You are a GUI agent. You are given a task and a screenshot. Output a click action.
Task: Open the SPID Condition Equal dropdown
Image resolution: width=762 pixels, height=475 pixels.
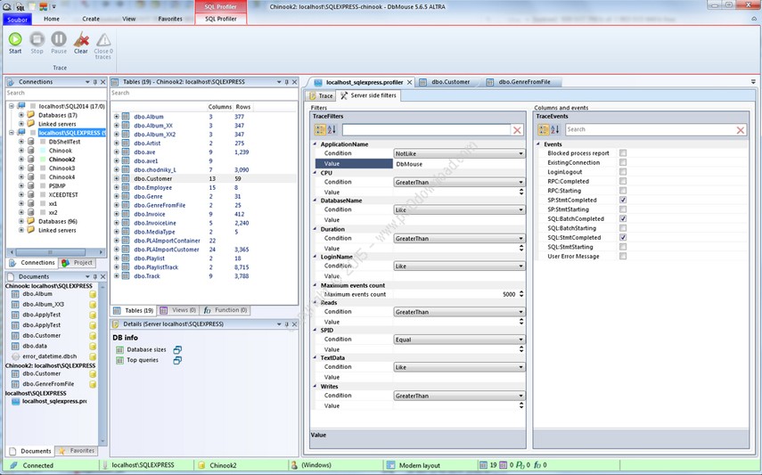tap(520, 339)
